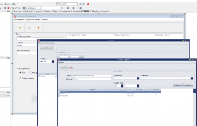Click the back arrow navigation icon

tap(68, 8)
